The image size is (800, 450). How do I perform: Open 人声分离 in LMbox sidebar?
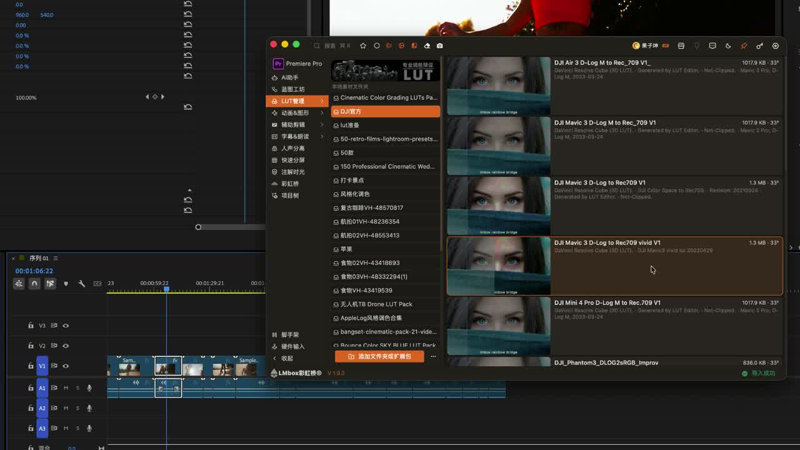click(297, 148)
